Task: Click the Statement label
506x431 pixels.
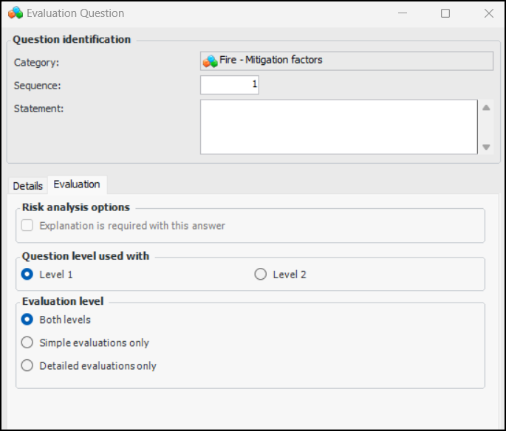Action: coord(39,108)
